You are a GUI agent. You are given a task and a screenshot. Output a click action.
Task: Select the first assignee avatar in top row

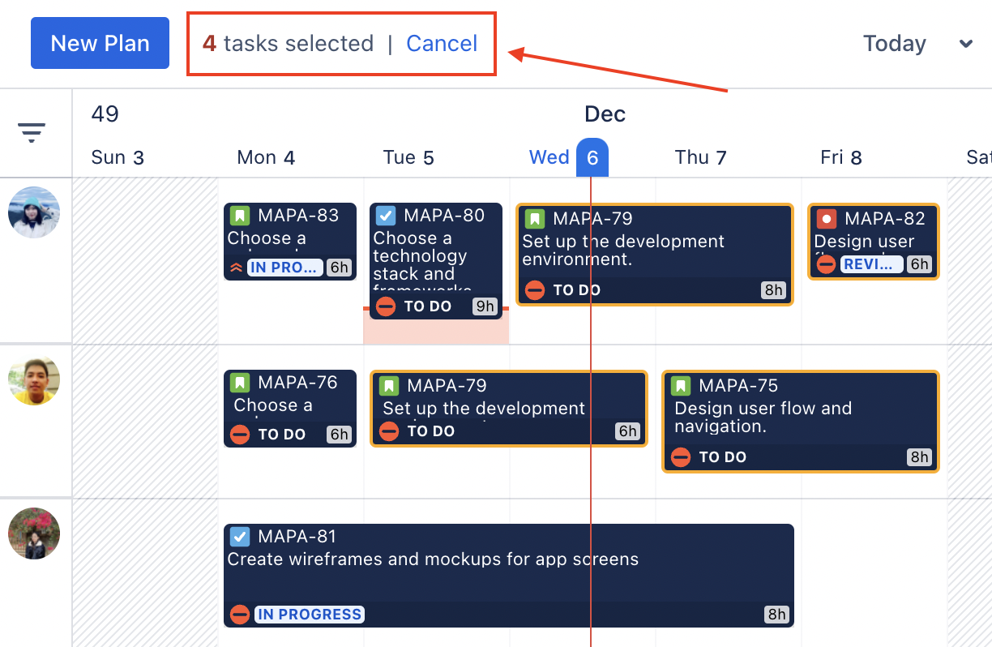(34, 212)
